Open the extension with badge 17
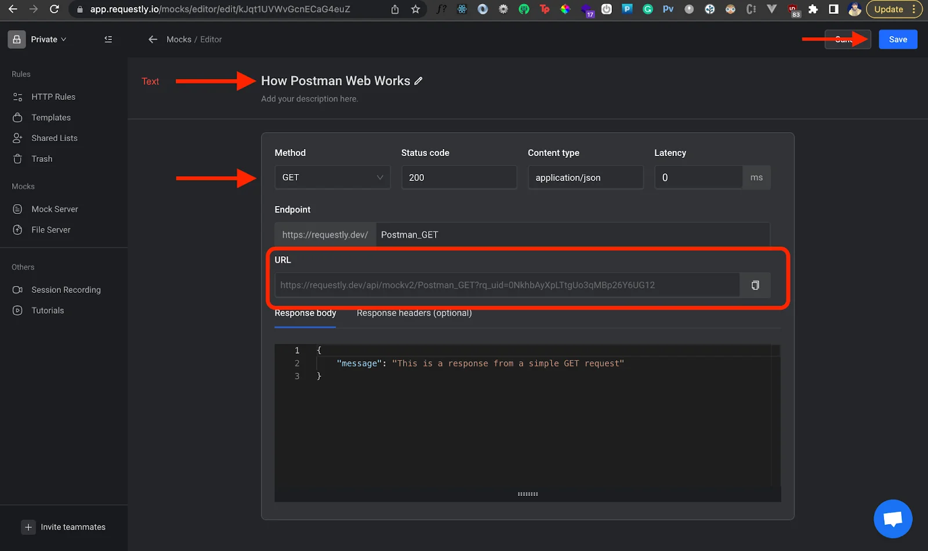928x551 pixels. point(586,10)
